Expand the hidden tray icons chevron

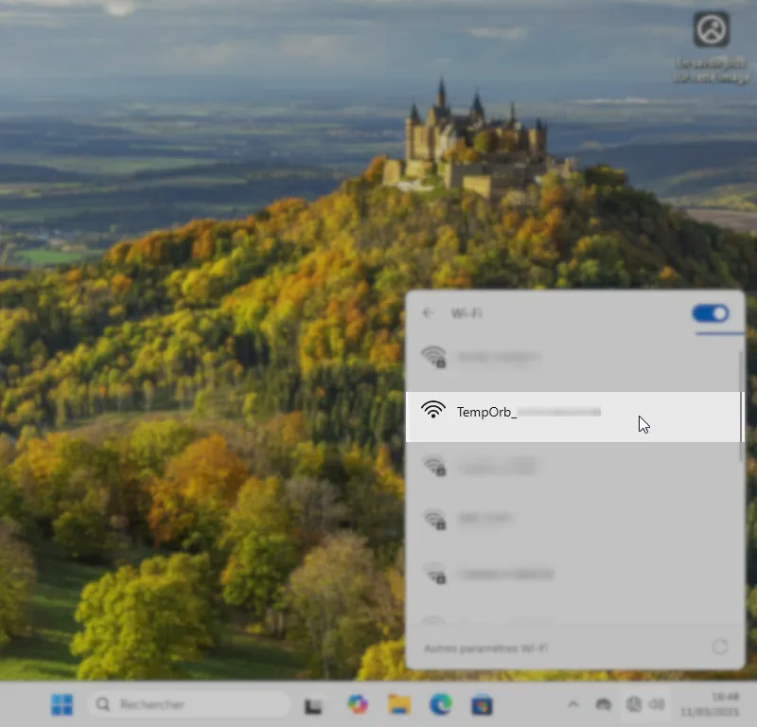point(572,704)
